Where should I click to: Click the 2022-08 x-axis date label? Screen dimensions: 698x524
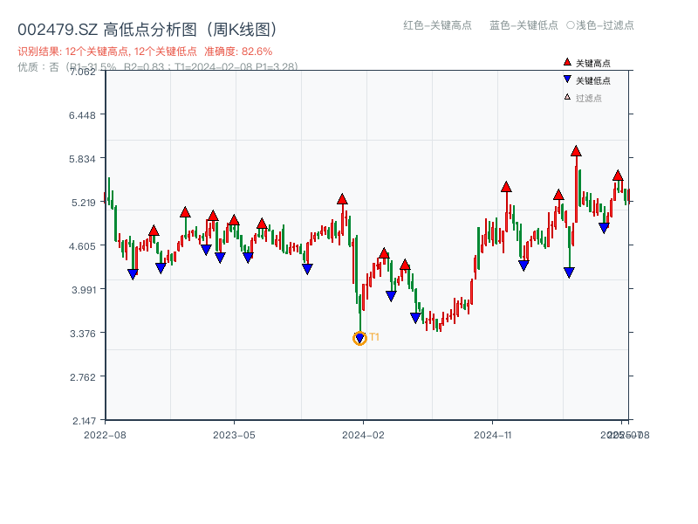click(x=105, y=435)
